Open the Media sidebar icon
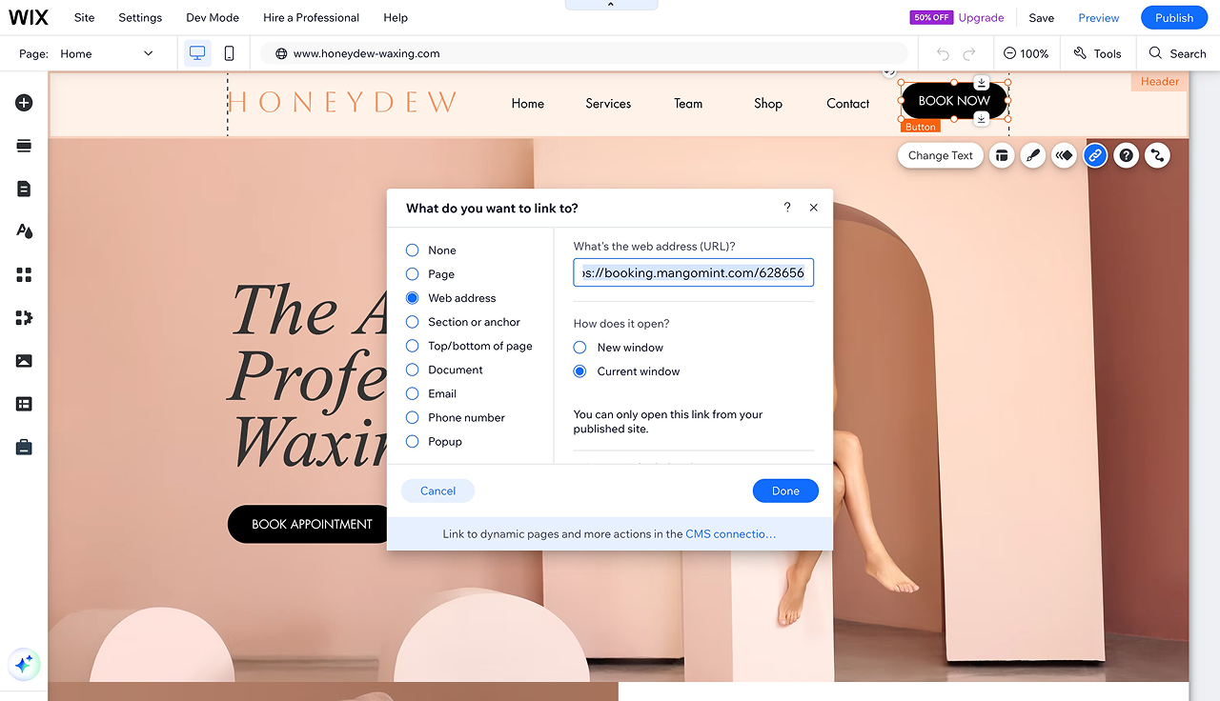Image resolution: width=1220 pixels, height=701 pixels. coord(24,361)
